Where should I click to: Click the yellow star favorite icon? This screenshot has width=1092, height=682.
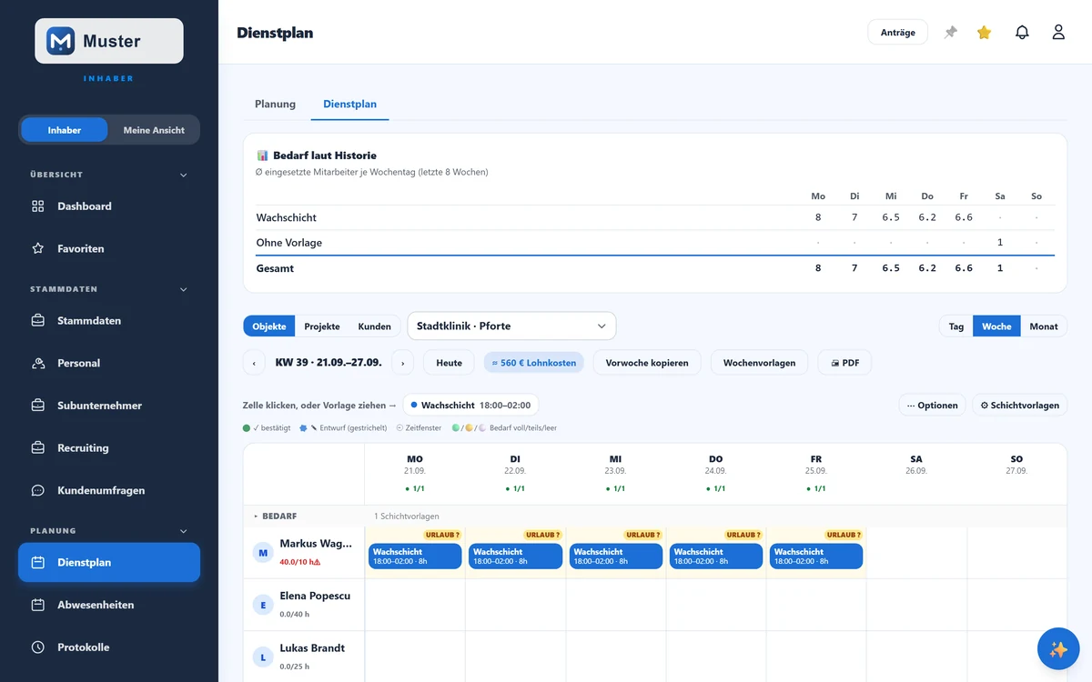click(x=984, y=33)
